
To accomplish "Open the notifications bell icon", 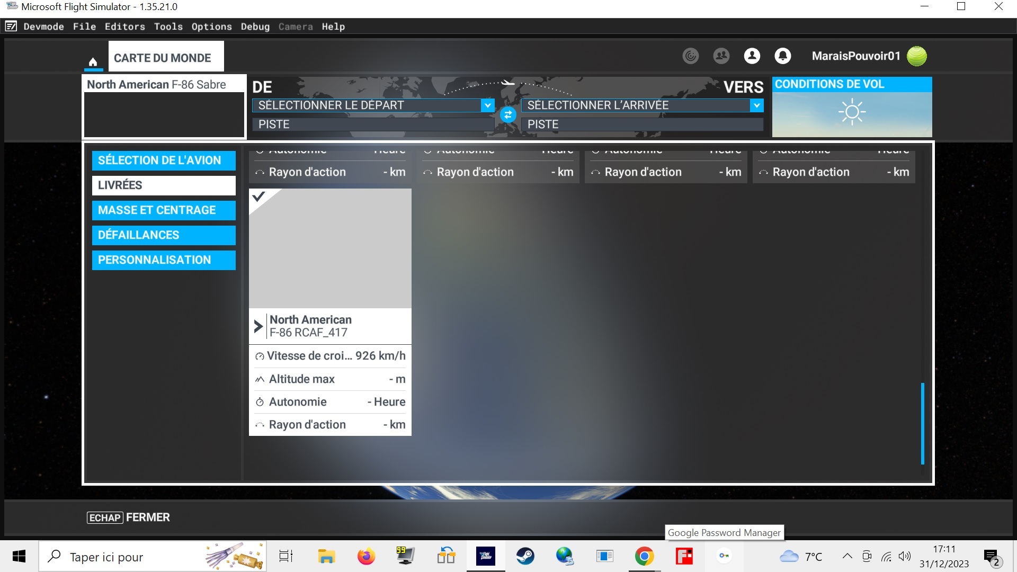I will click(x=782, y=56).
